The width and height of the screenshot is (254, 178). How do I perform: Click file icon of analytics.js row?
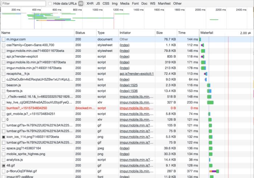coord(4,160)
